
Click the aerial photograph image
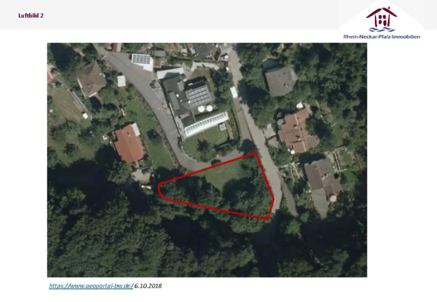point(207,160)
